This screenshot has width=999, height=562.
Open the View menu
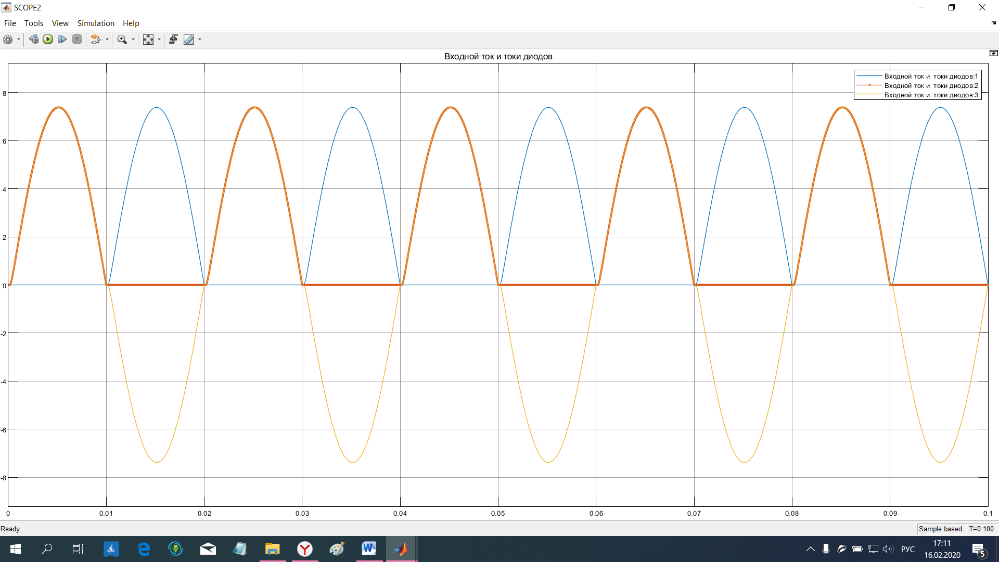tap(60, 23)
